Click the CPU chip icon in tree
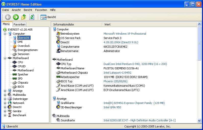 tap(15, 62)
